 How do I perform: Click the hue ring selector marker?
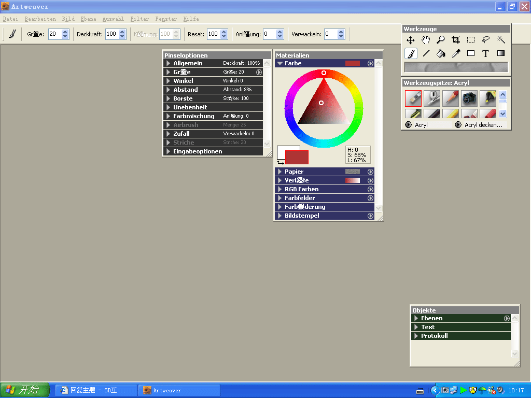[324, 73]
